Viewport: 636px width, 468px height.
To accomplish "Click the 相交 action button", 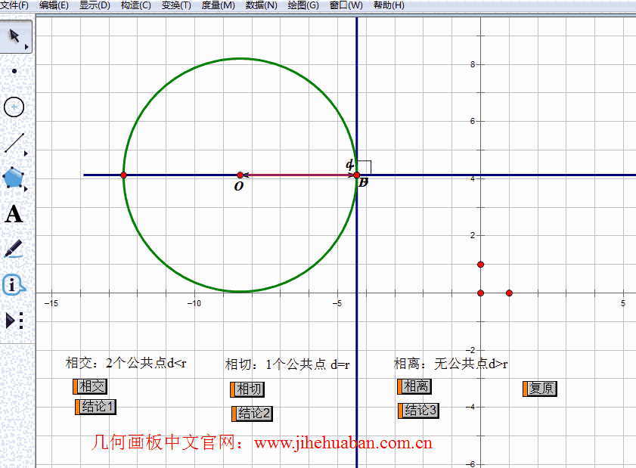I will point(90,386).
